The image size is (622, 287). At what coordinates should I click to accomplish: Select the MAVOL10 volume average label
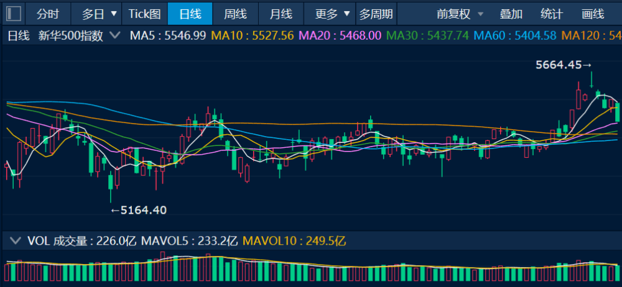tap(294, 240)
